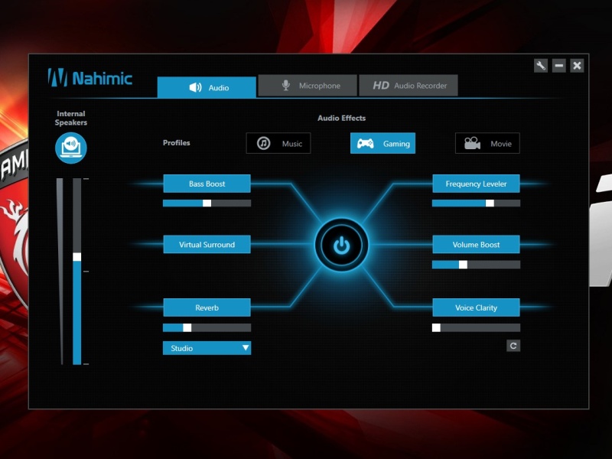
Task: Toggle the Bass Boost effect
Action: pos(207,184)
